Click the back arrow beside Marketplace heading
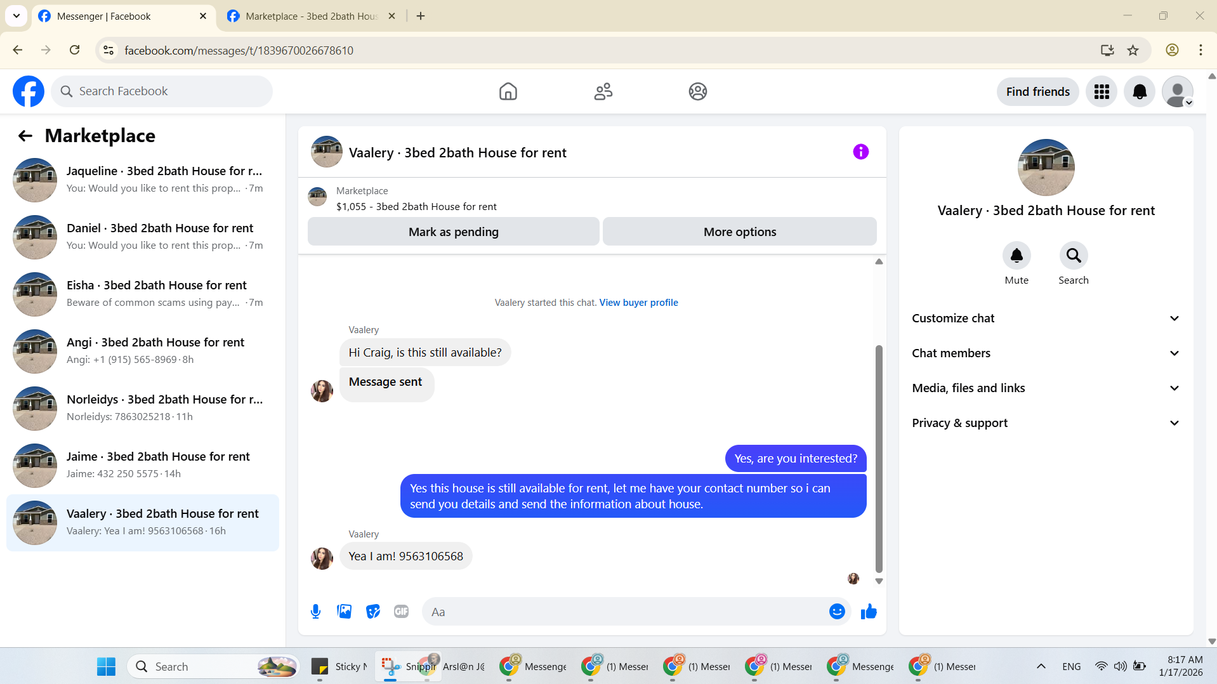The height and width of the screenshot is (684, 1217). (x=25, y=136)
